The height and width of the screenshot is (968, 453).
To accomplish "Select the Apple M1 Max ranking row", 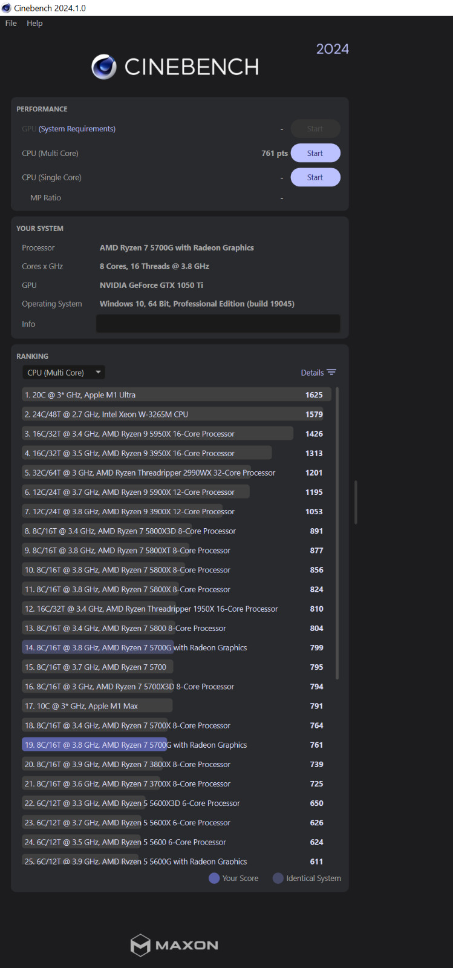I will pyautogui.click(x=177, y=706).
